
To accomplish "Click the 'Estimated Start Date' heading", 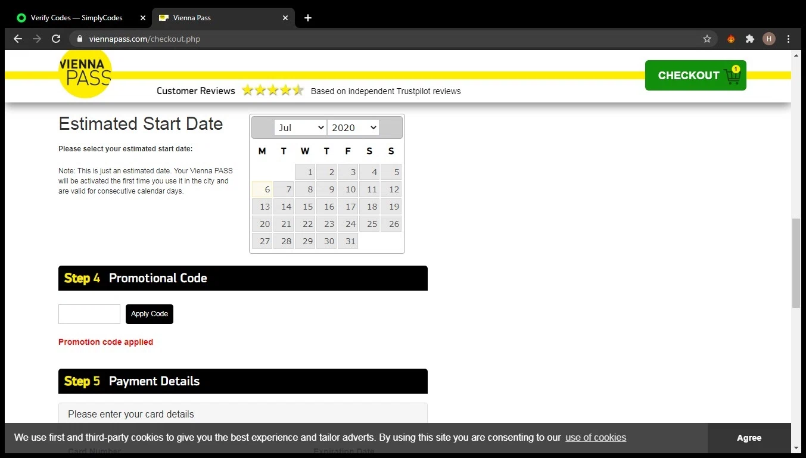I will pyautogui.click(x=141, y=124).
